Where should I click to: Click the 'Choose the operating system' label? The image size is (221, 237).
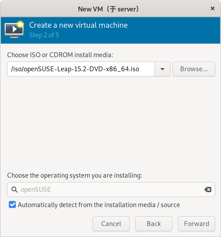click(75, 175)
